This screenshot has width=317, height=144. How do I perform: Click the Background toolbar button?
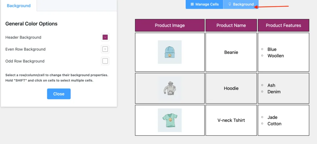[x=241, y=4]
